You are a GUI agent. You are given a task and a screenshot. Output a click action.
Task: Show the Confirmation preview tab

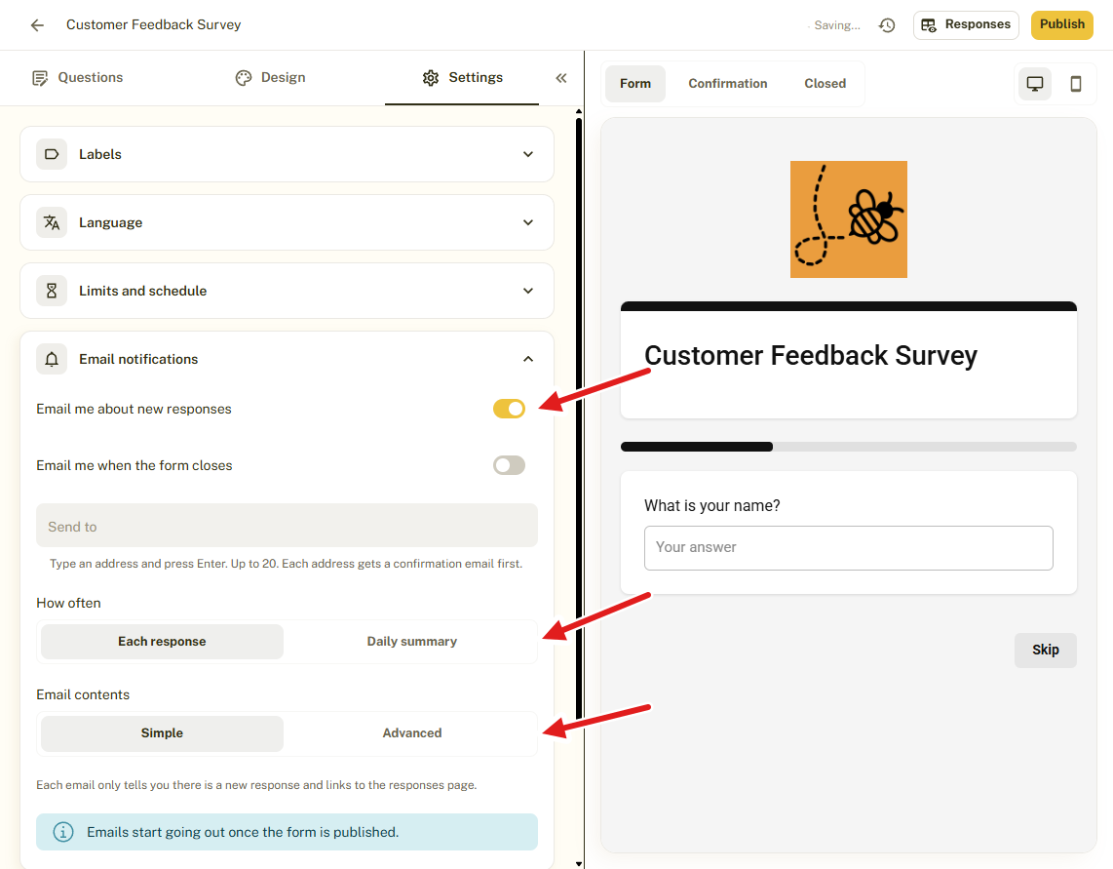[x=728, y=84]
